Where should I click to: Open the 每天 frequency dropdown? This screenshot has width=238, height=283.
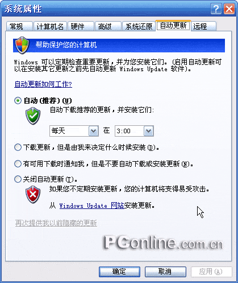pos(74,131)
